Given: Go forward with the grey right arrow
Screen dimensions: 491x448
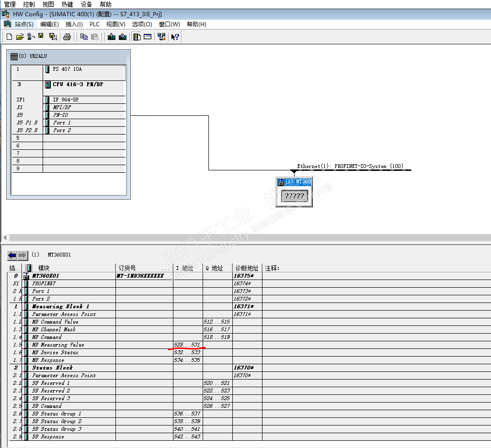Looking at the screenshot, I should pos(23,256).
